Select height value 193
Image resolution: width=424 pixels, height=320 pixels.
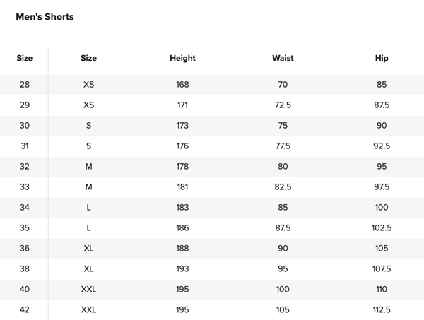(182, 269)
